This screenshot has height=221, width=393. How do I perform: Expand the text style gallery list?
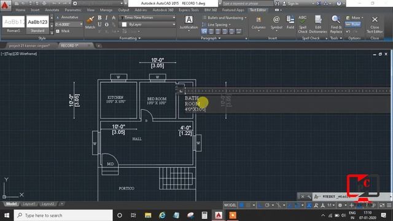[x=52, y=32]
